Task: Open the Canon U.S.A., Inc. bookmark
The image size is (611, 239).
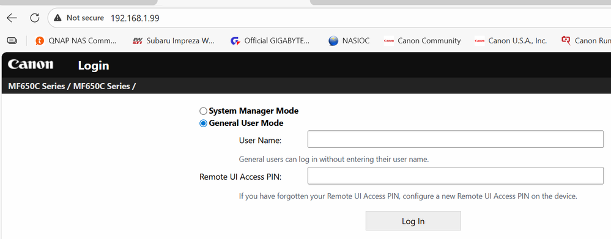Action: pos(511,40)
